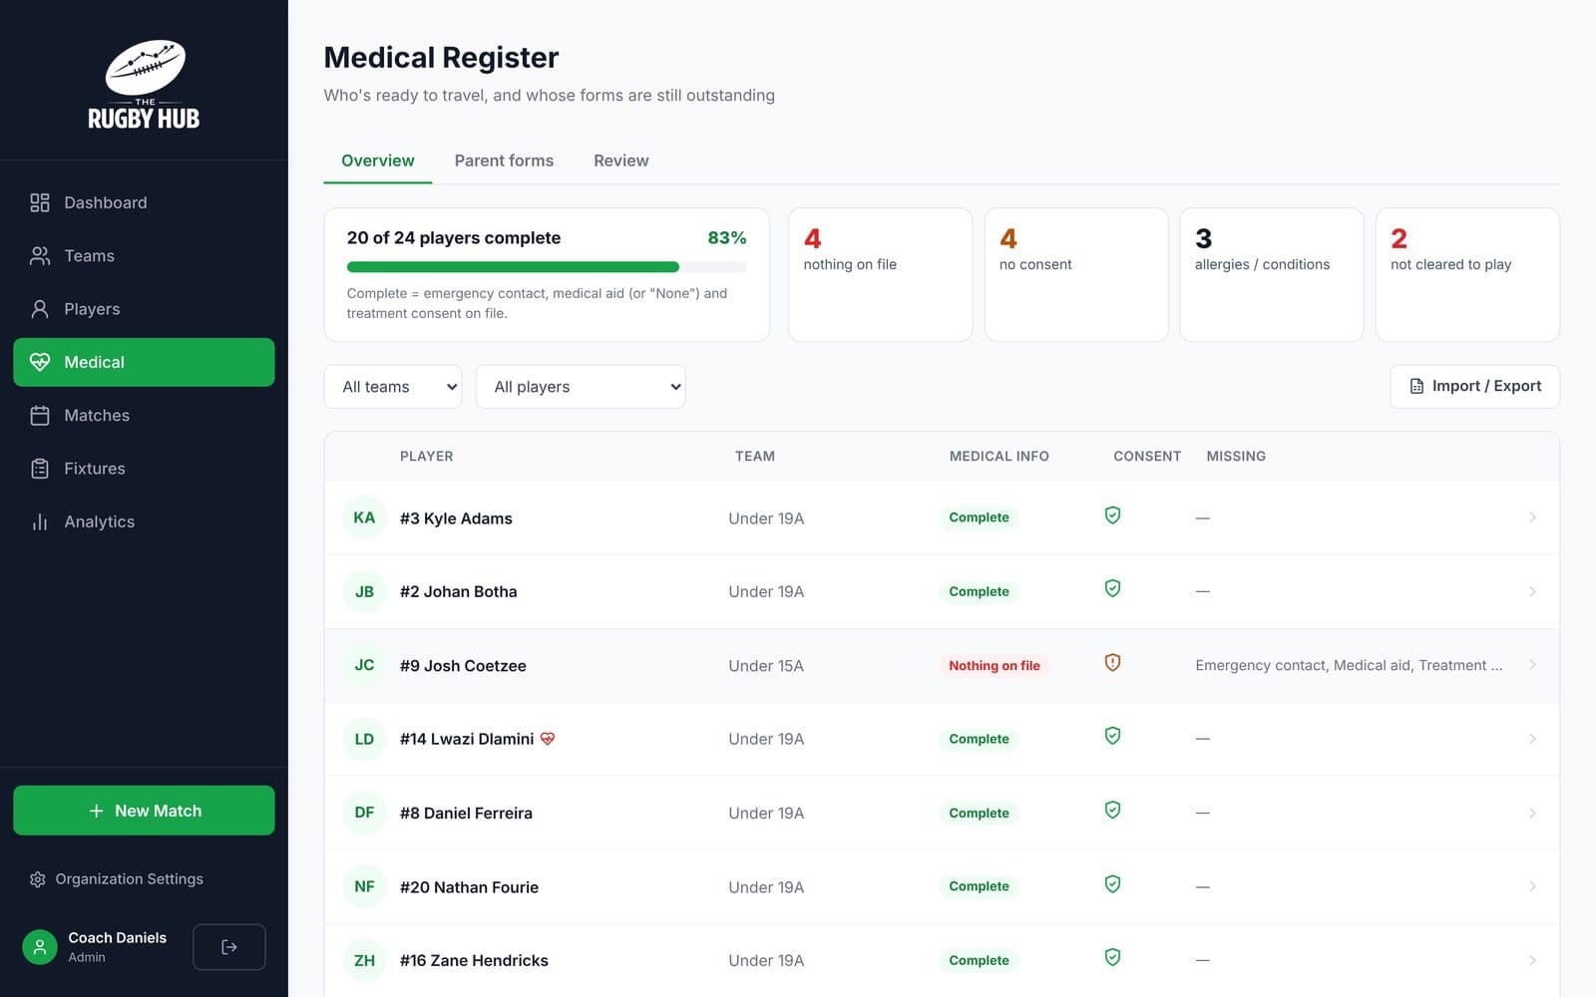
Task: Switch to the Review tab
Action: 621,161
